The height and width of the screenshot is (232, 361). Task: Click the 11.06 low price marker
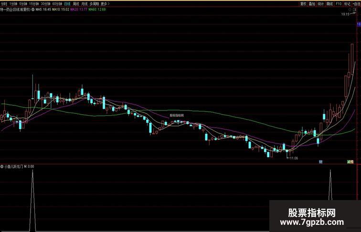tap(294, 158)
